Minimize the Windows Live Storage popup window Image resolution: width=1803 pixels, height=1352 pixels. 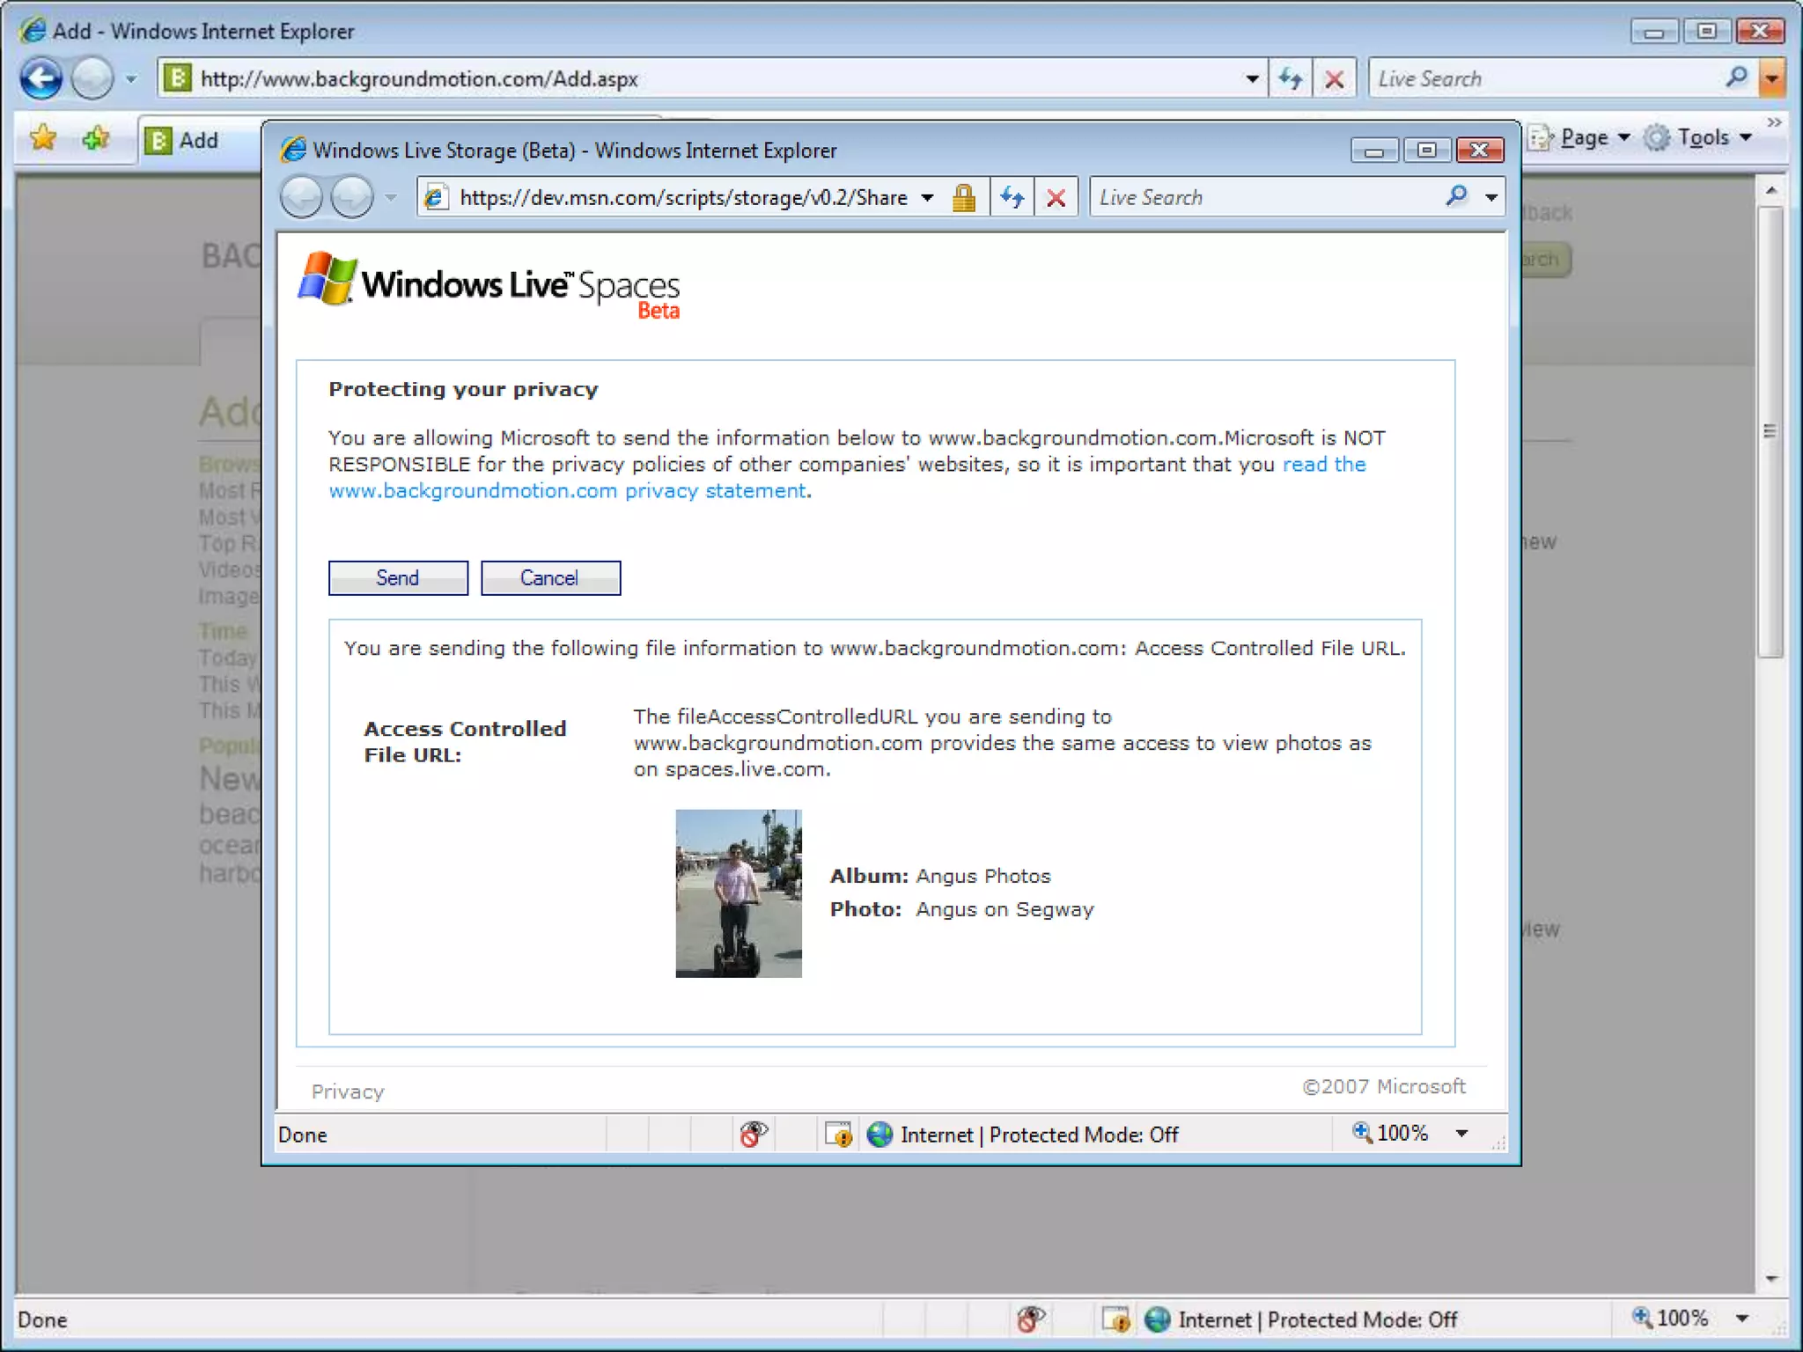(x=1374, y=151)
